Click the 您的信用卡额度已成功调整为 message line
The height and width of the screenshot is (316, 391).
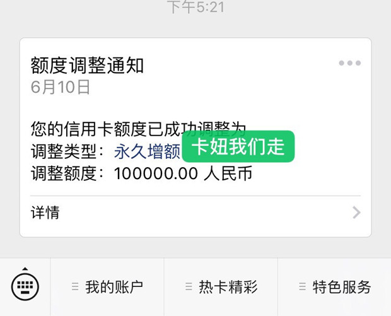coord(138,129)
